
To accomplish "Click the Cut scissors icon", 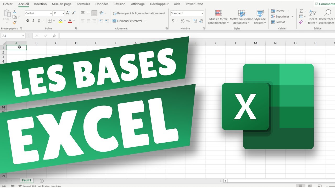I will (x=15, y=11).
